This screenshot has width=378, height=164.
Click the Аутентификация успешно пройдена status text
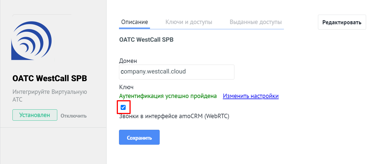pyautogui.click(x=168, y=96)
